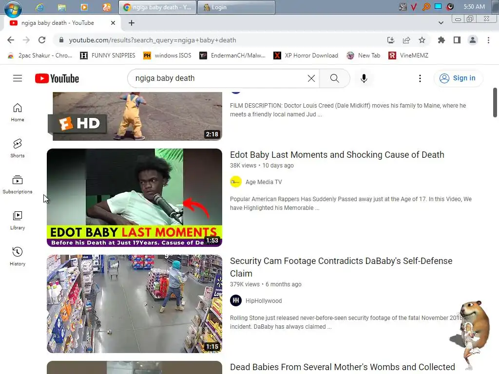Play Edot Baby Last Moments thumbnail
Viewport: 499px width, 374px height.
(x=134, y=198)
